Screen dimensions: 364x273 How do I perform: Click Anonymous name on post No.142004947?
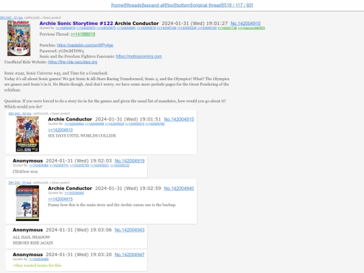coord(28,255)
